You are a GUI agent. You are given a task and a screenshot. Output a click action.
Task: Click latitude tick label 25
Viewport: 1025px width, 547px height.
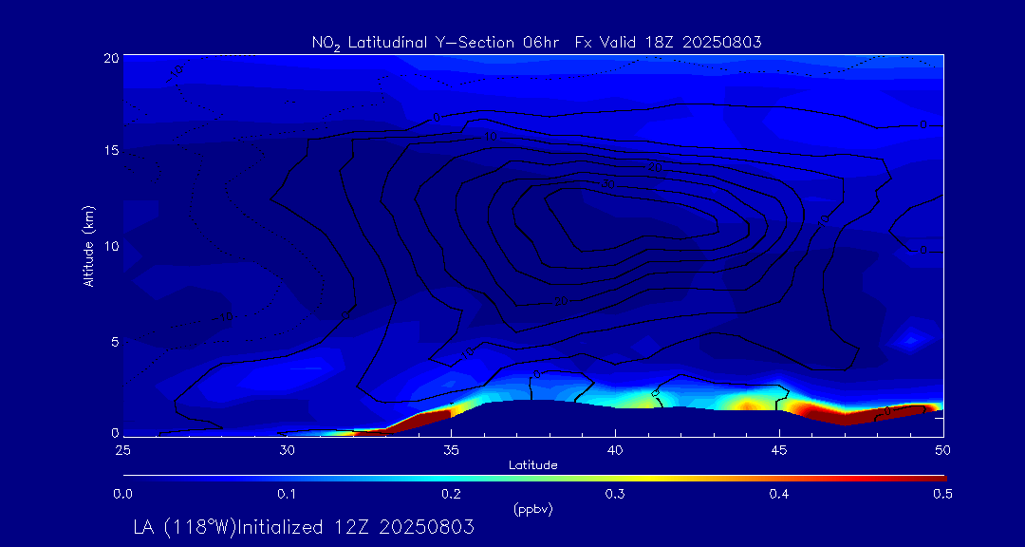122,448
